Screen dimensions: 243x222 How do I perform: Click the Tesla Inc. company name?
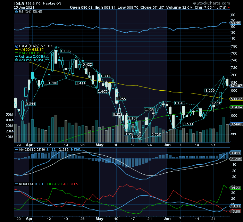(33, 3)
